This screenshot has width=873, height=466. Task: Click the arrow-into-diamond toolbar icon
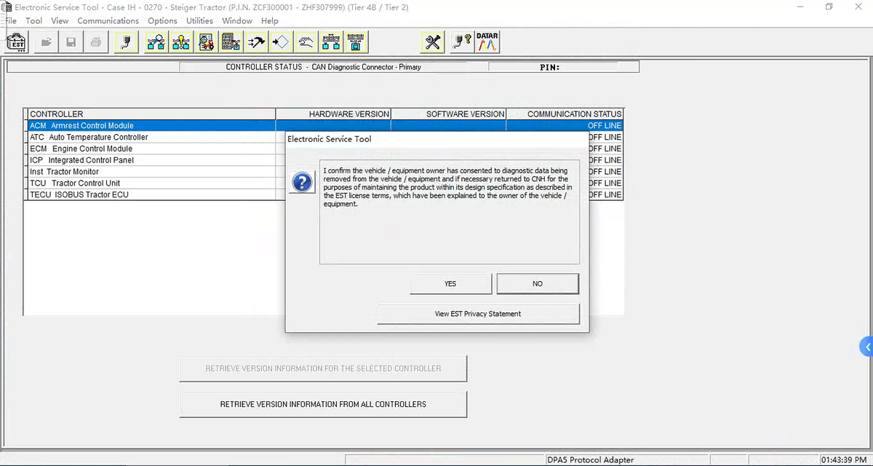[x=282, y=43]
